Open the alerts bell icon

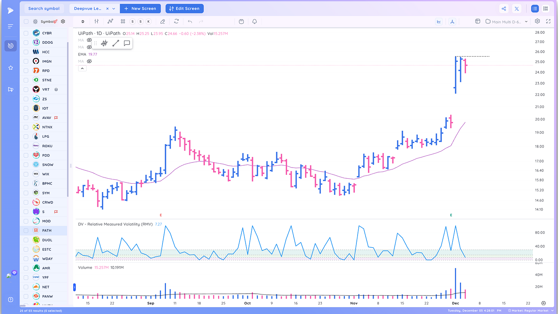click(x=254, y=21)
